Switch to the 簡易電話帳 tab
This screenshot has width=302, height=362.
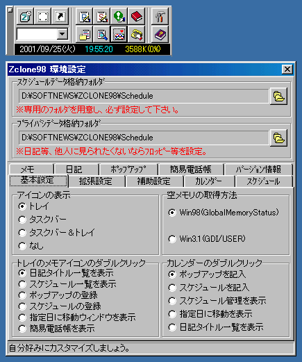click(x=191, y=170)
